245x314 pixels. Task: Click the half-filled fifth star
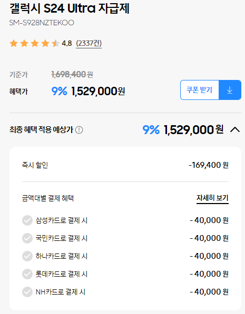[x=55, y=43]
